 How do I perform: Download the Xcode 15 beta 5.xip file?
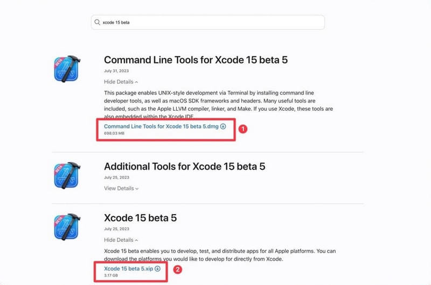(128, 268)
